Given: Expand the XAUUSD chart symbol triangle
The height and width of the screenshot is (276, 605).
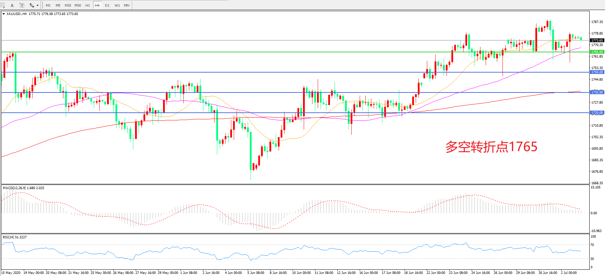Looking at the screenshot, I should pos(3,14).
